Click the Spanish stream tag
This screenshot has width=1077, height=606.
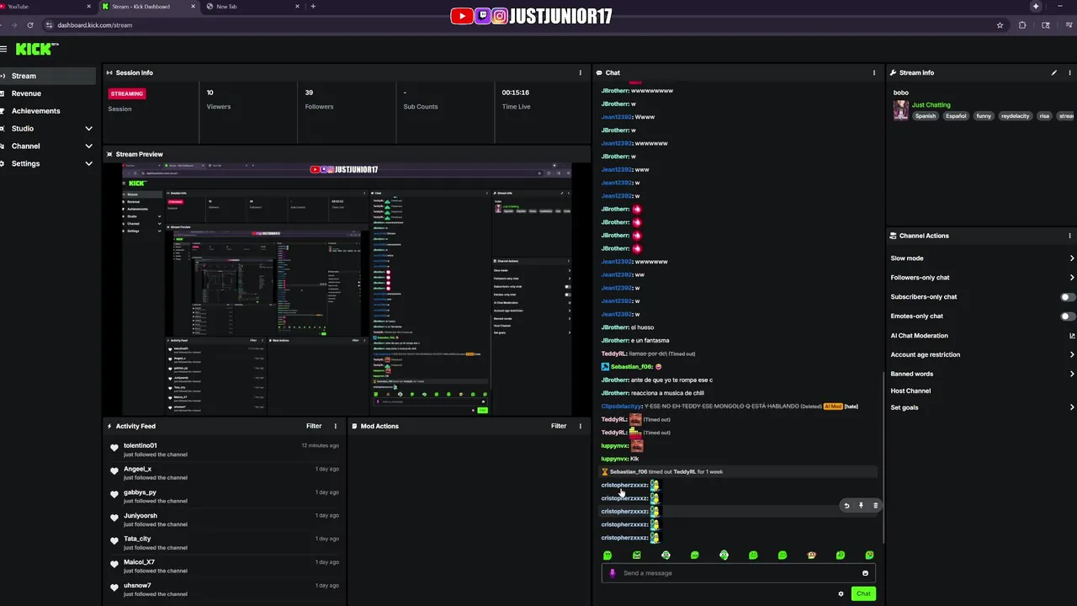[926, 116]
